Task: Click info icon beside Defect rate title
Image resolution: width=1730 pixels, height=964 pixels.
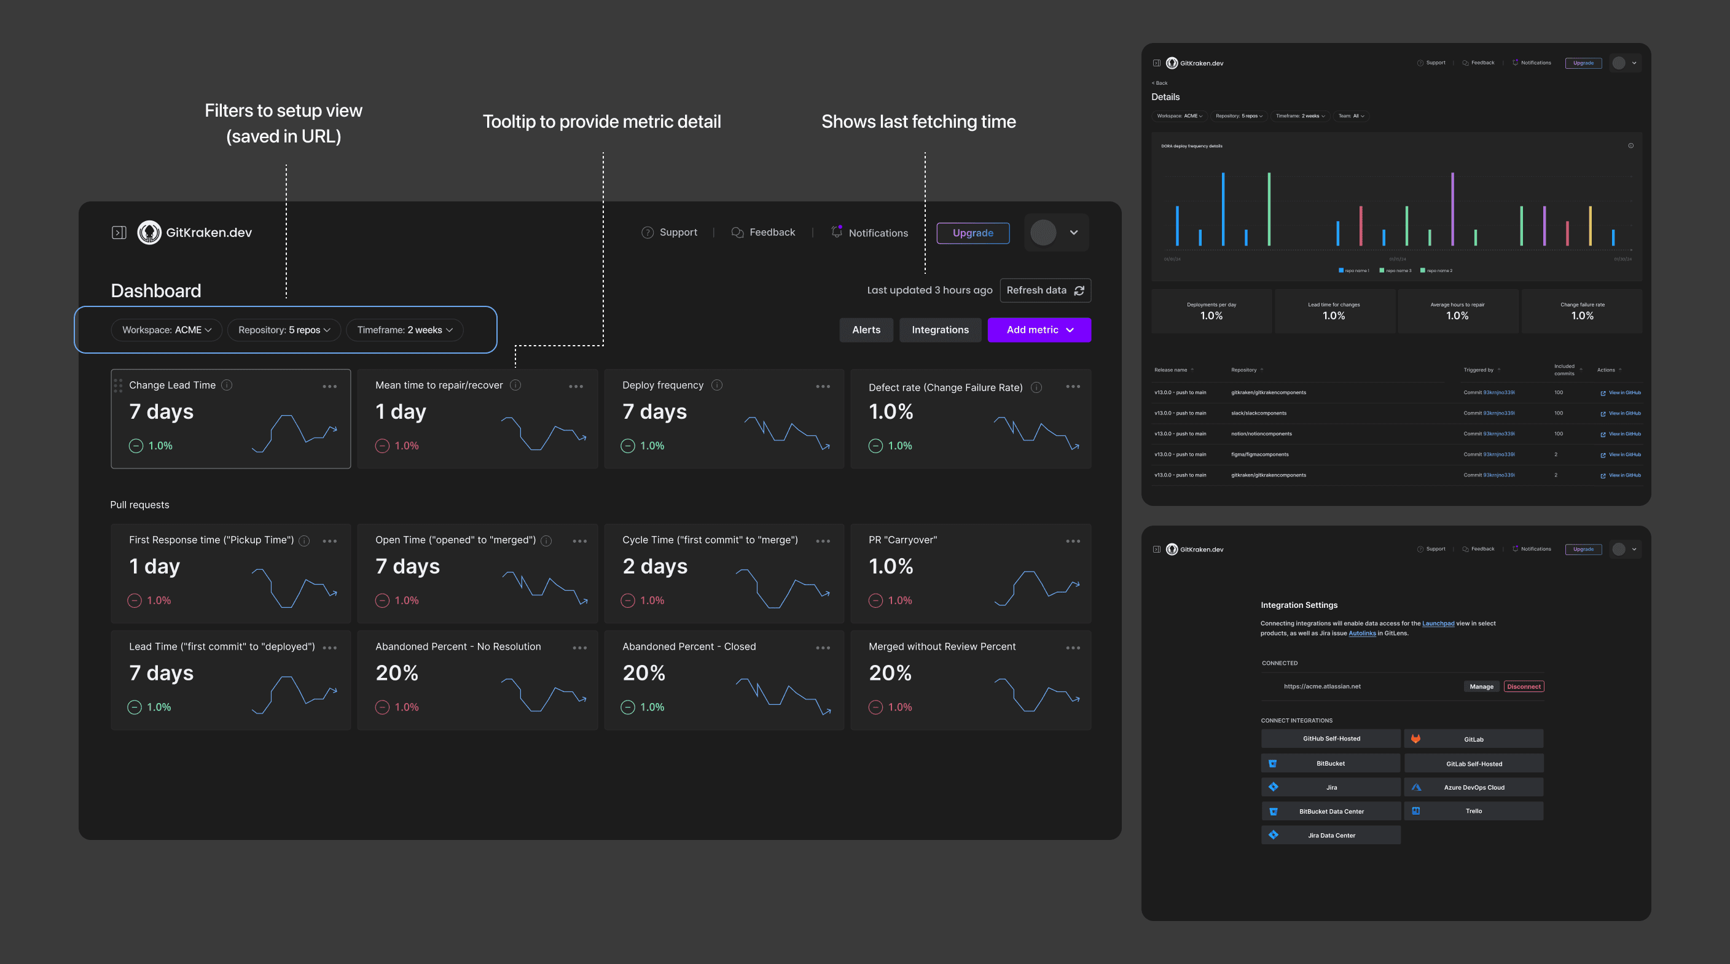Action: (1036, 387)
